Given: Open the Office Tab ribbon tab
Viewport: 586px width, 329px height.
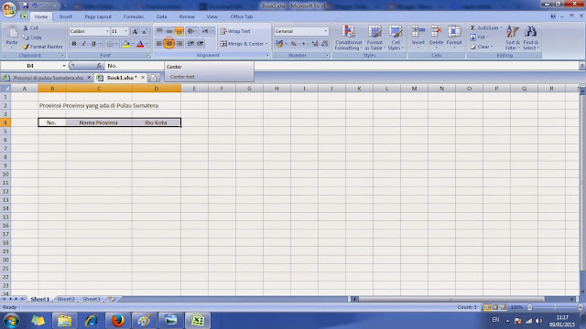Looking at the screenshot, I should [242, 16].
